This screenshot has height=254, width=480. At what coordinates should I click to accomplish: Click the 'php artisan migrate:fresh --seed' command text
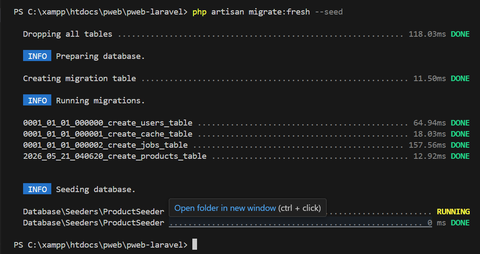[x=268, y=12]
